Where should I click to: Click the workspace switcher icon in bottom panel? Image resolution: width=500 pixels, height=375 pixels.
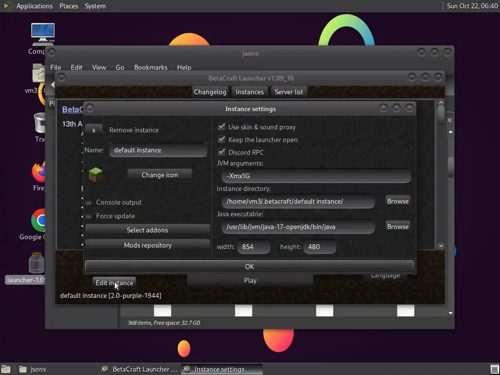(494, 369)
